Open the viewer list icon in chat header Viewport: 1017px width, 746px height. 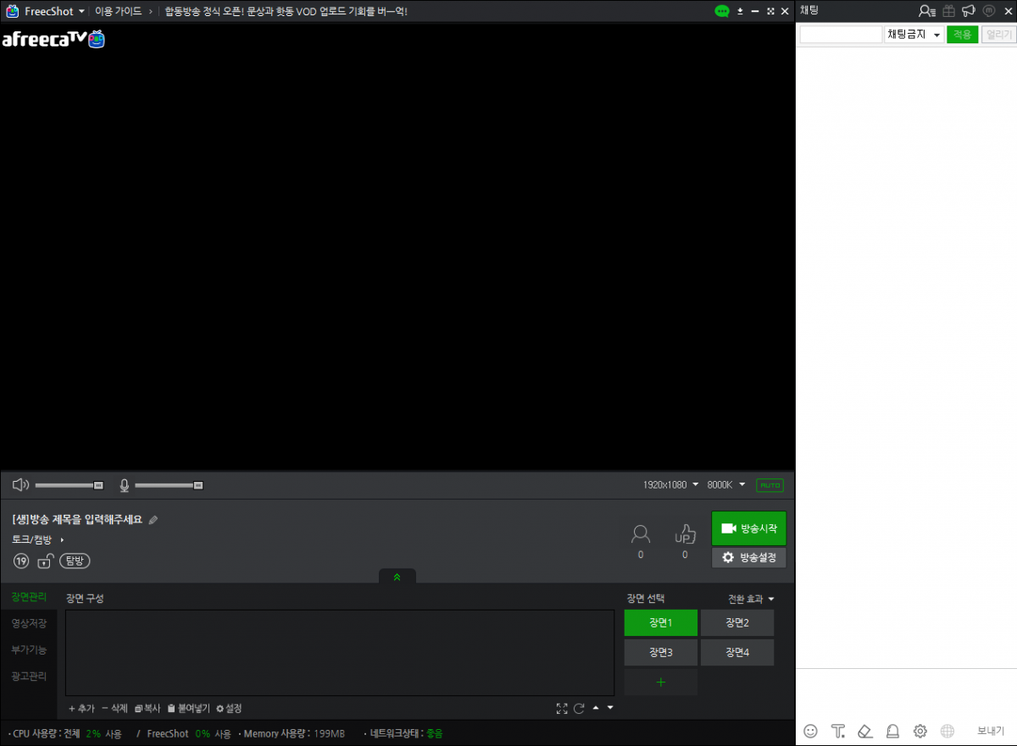point(927,11)
